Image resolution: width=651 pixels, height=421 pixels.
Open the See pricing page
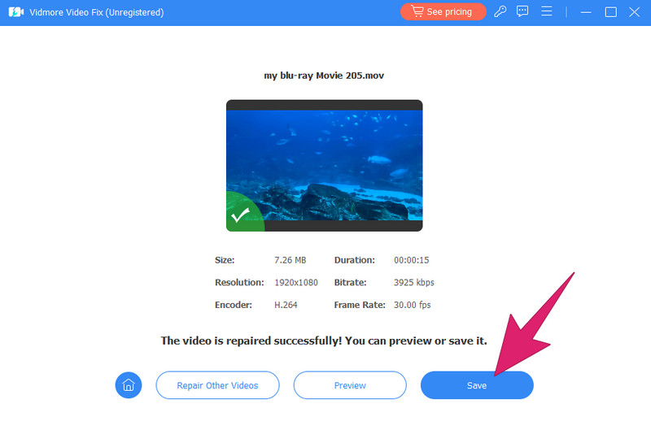[443, 12]
